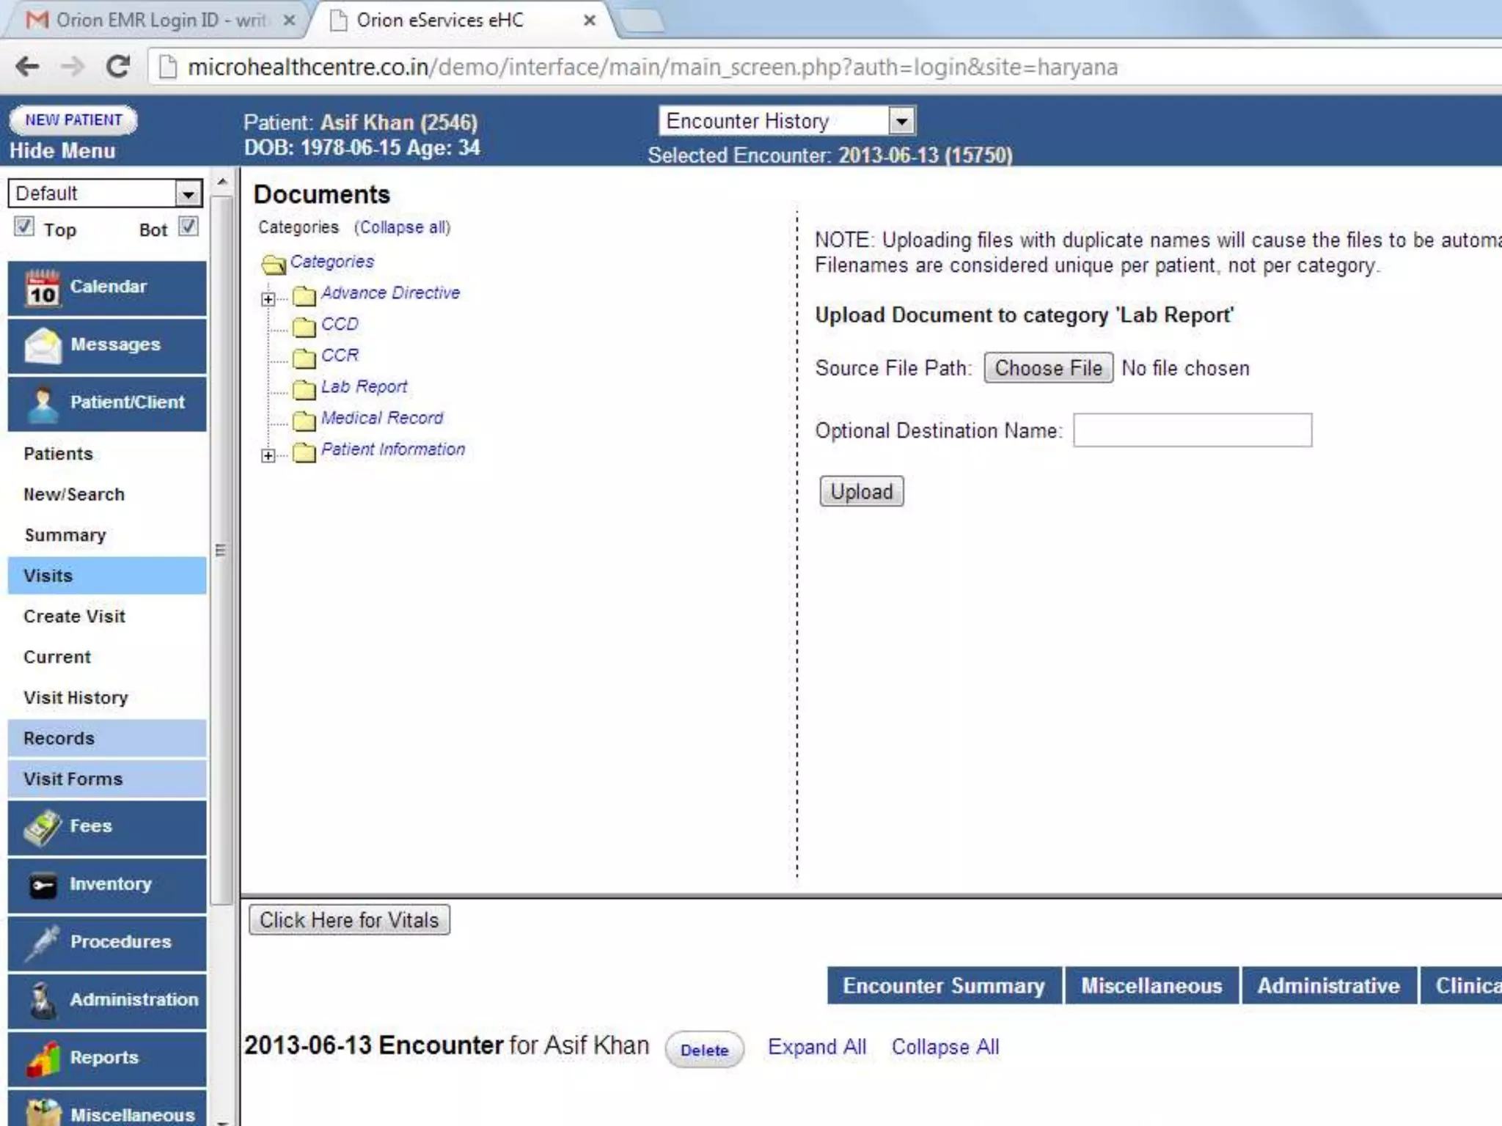
Task: Open the Encounter History dropdown
Action: click(901, 121)
